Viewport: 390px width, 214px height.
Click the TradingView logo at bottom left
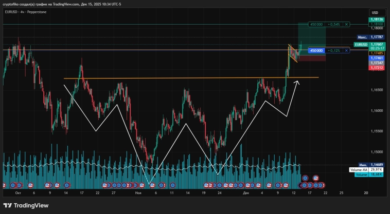[26, 206]
